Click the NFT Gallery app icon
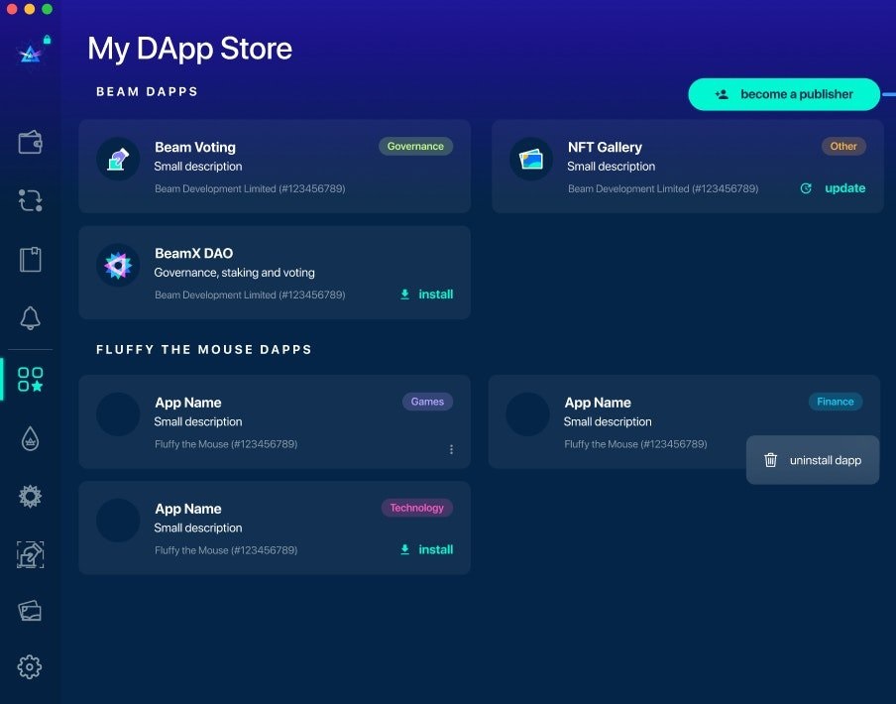 [x=531, y=159]
